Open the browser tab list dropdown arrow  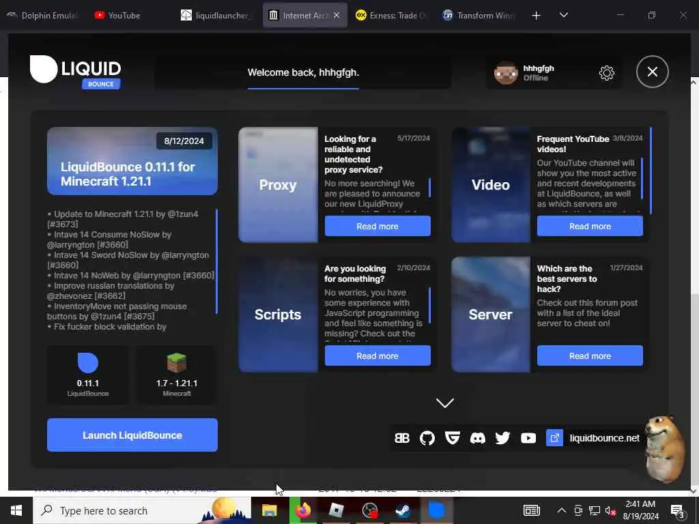[x=563, y=15]
